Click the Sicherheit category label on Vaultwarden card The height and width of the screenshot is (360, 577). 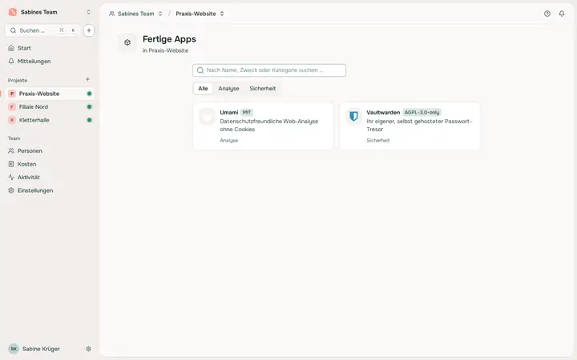coord(378,140)
